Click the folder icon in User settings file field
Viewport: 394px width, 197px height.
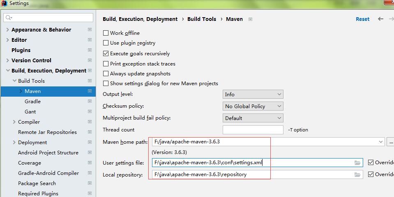pyautogui.click(x=357, y=163)
